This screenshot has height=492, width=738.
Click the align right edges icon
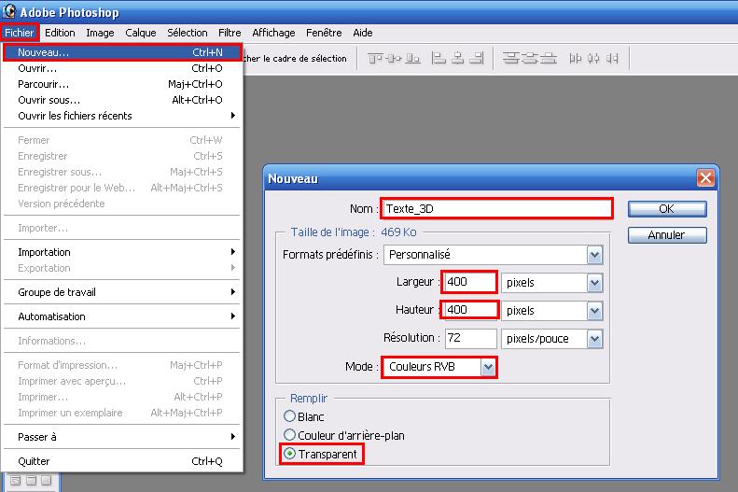pyautogui.click(x=477, y=59)
